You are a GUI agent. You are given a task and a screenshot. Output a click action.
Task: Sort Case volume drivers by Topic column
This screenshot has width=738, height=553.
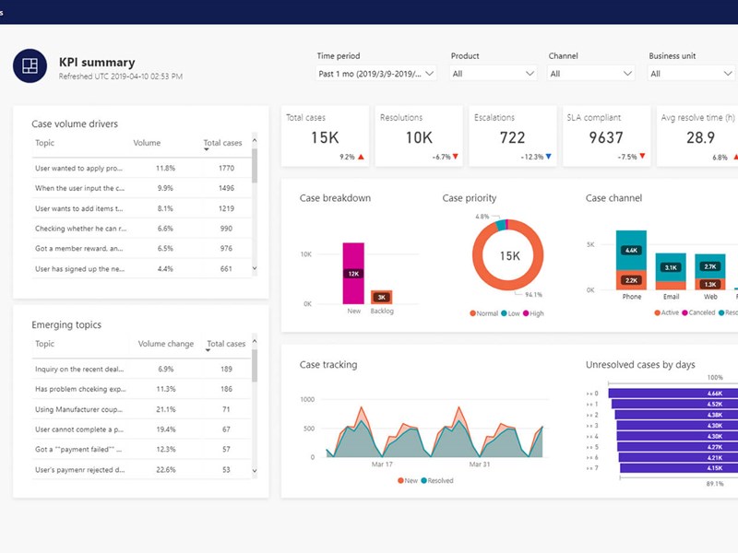[x=45, y=143]
